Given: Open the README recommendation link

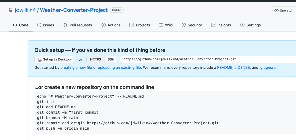Looking at the screenshot, I should pos(225,67).
